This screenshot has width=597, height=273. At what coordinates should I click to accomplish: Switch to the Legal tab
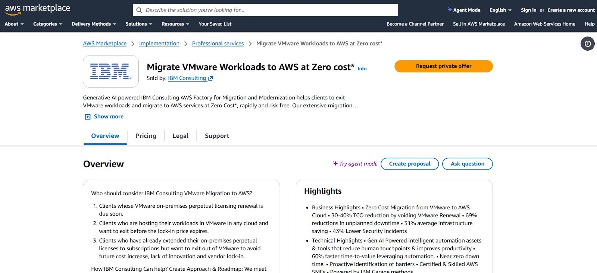click(180, 136)
